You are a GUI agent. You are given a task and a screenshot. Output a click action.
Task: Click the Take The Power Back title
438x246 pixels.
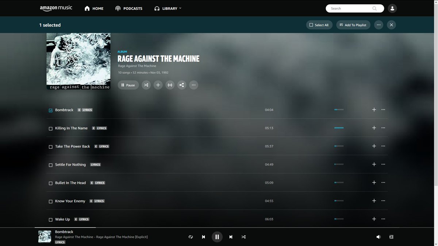[x=72, y=146]
